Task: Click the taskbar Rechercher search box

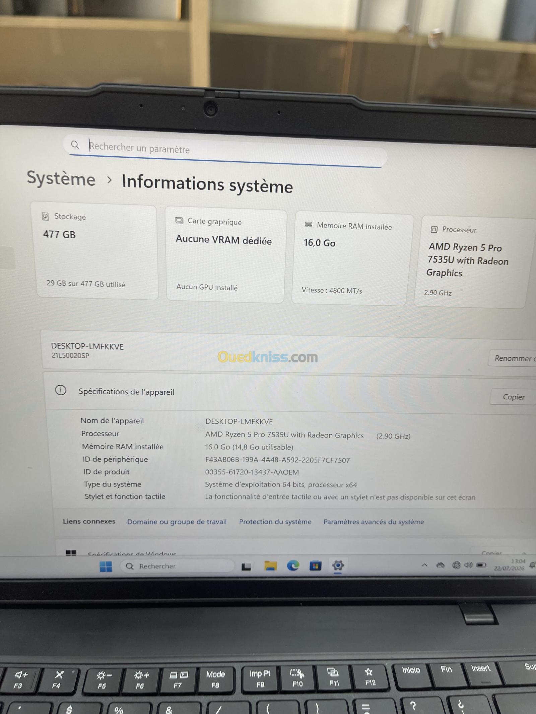Action: (178, 566)
